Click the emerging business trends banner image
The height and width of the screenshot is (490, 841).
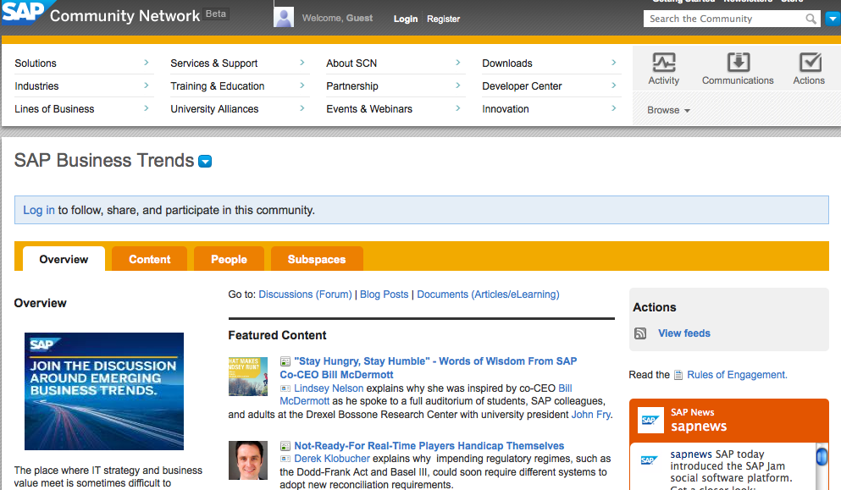coord(104,391)
